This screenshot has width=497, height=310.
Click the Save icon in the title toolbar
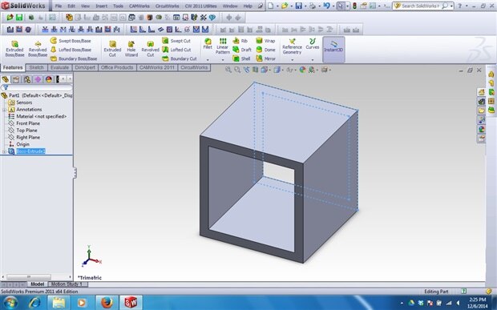coord(298,6)
